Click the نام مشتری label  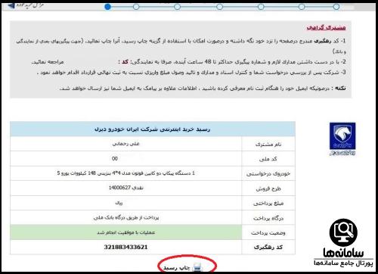[268, 145]
